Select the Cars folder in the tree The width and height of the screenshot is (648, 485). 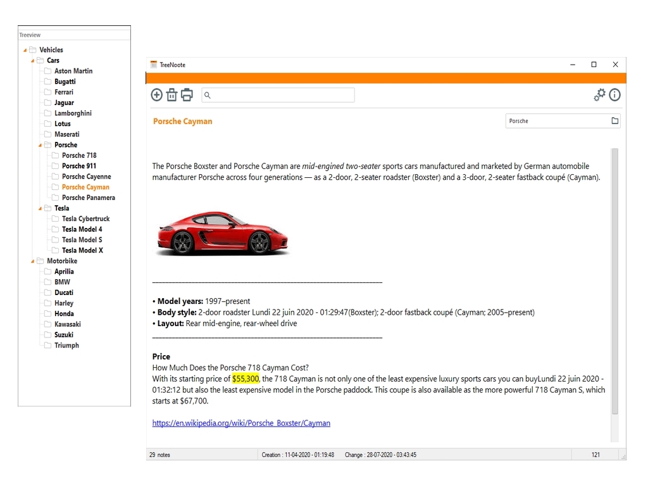53,60
